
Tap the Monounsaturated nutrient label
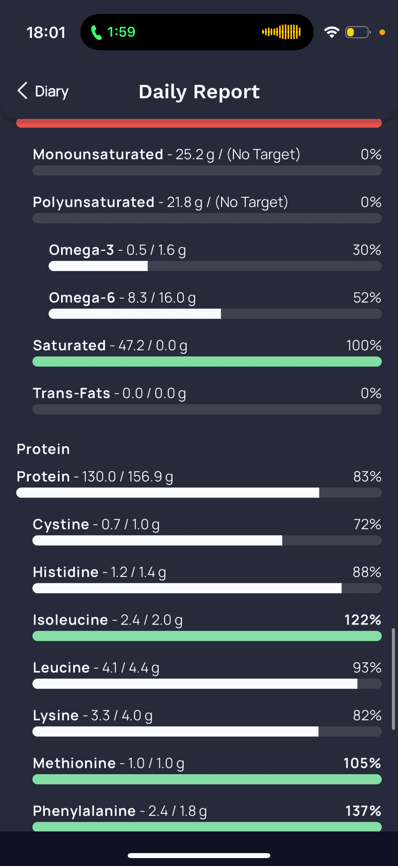point(98,154)
